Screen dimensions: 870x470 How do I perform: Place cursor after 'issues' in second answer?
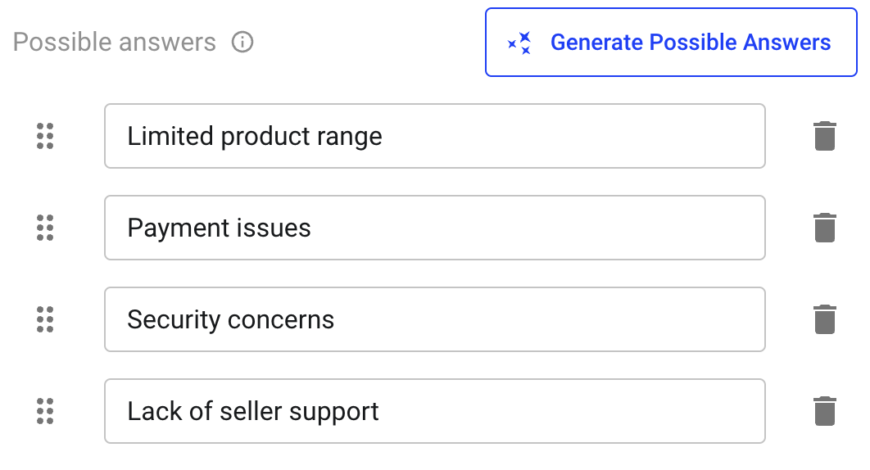[x=312, y=228]
